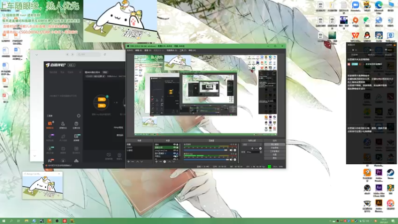Click 开始录制 button in OBS controls
The width and height of the screenshot is (398, 224).
[275, 148]
